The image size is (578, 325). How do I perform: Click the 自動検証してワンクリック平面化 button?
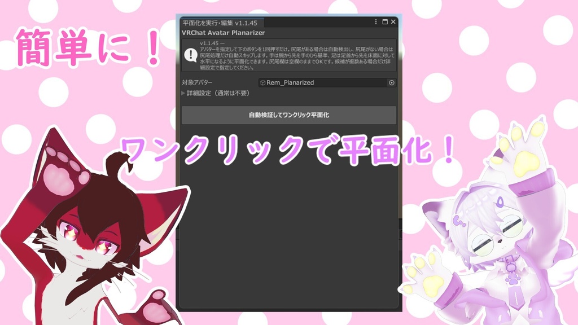pyautogui.click(x=288, y=115)
